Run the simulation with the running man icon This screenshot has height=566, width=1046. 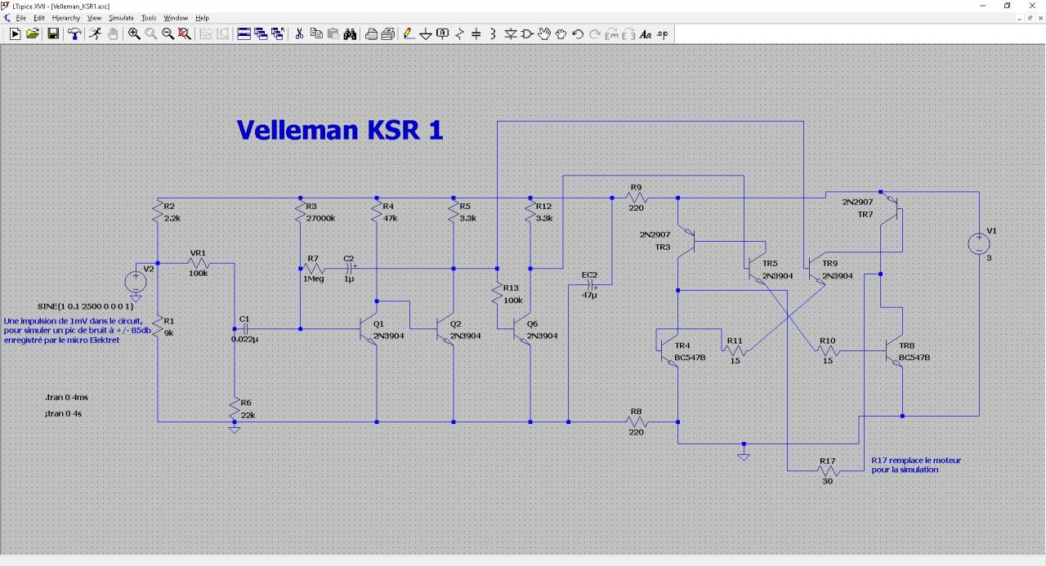(95, 33)
